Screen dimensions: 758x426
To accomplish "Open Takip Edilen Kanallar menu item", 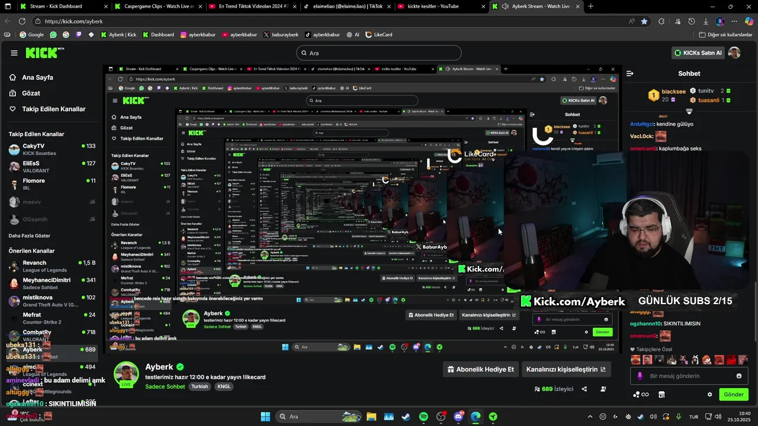I will 47,109.
